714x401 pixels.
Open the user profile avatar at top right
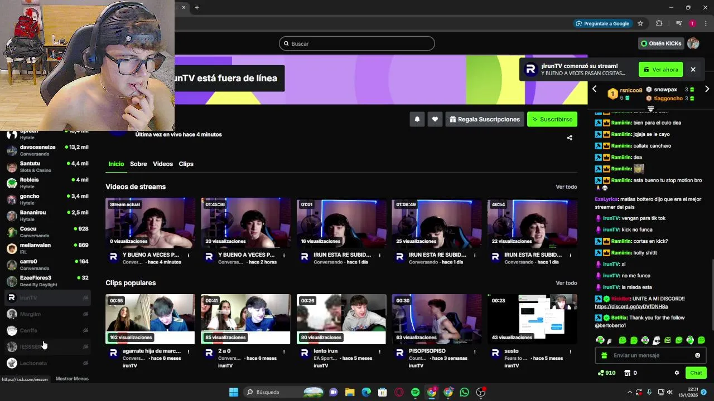pos(693,43)
